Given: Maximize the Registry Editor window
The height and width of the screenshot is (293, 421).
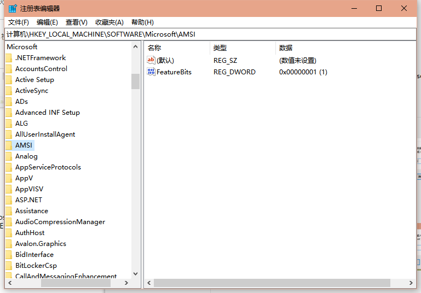Looking at the screenshot, I should pos(379,9).
